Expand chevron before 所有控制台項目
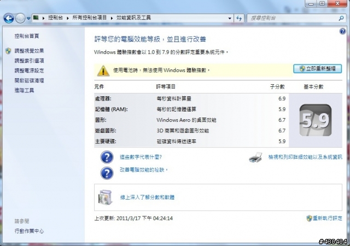 point(68,18)
